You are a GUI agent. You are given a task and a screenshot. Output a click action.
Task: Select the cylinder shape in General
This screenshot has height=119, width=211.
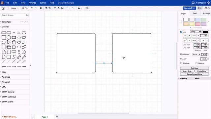click(14, 42)
